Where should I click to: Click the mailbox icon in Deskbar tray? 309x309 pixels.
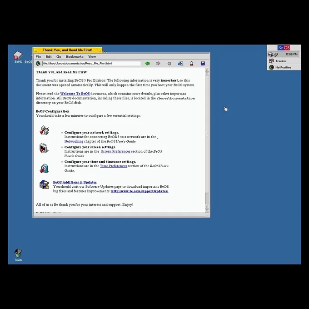tap(270, 54)
